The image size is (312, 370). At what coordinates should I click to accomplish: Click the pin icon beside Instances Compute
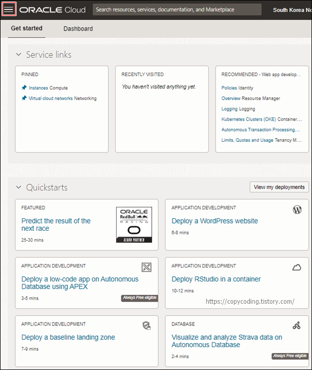(24, 88)
